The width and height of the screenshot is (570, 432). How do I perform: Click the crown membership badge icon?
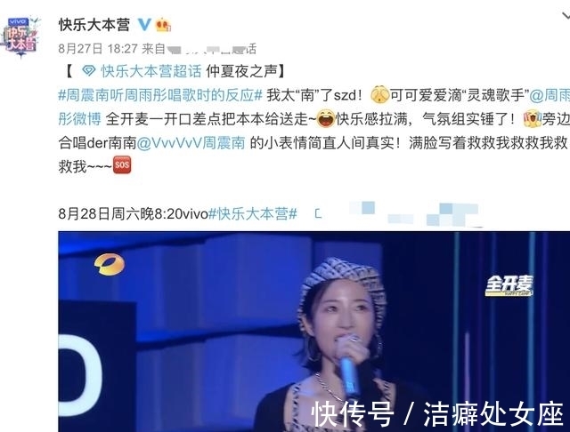[163, 25]
